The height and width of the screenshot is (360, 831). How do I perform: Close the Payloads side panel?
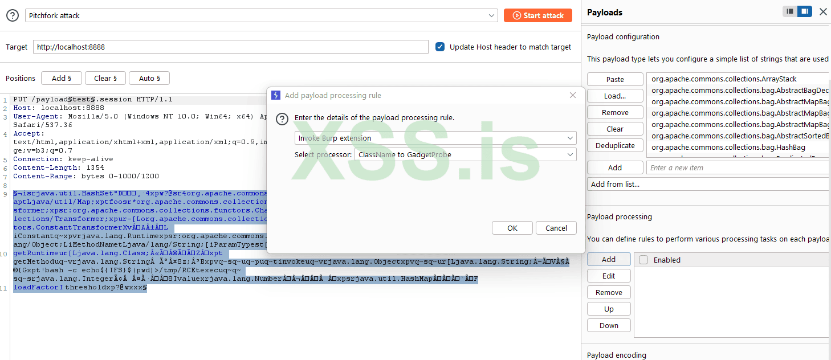click(823, 11)
